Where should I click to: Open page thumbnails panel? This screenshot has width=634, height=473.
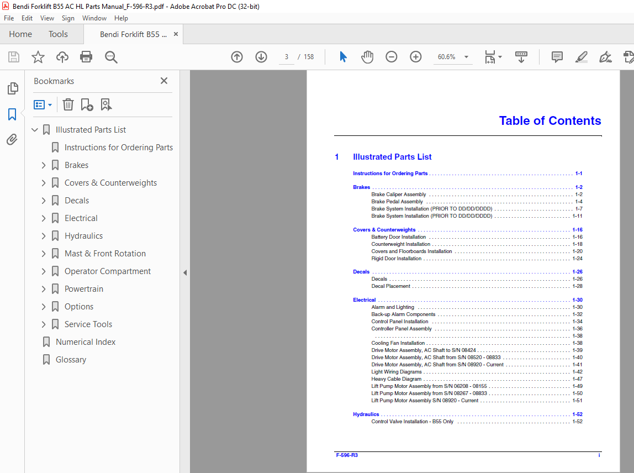13,88
